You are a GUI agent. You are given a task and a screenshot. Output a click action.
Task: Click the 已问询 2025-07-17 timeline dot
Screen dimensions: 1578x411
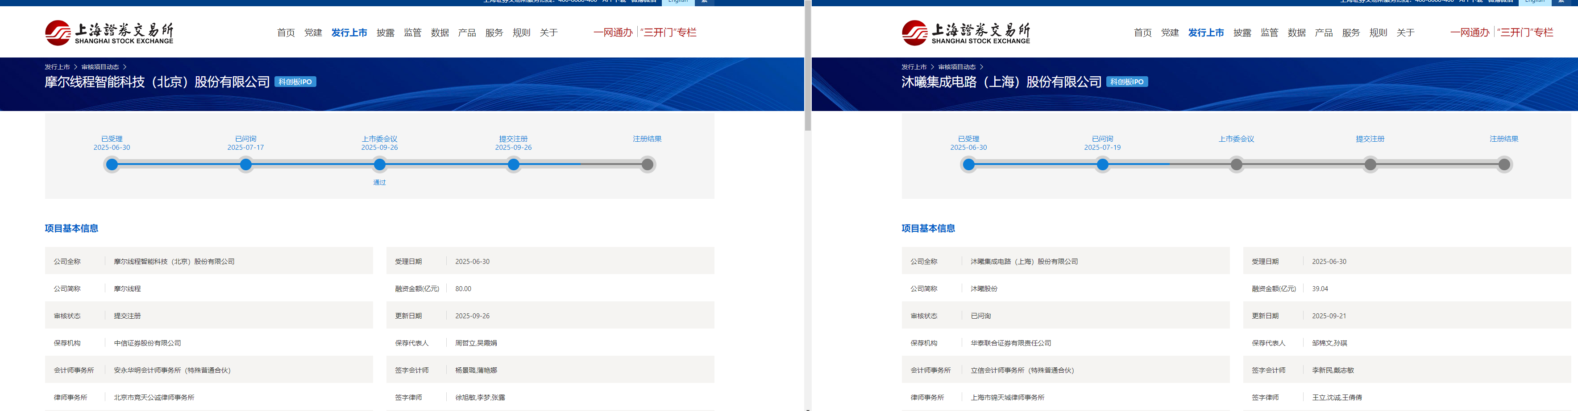tap(245, 164)
